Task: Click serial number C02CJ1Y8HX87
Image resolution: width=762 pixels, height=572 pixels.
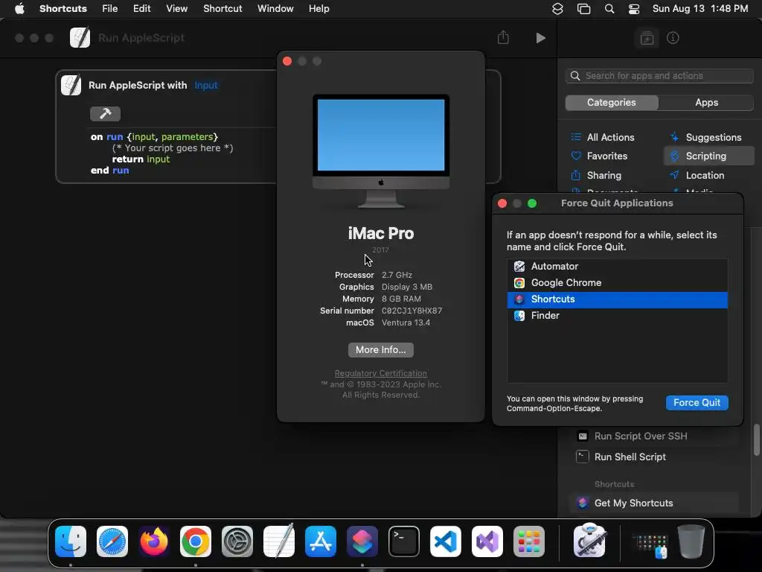Action: click(412, 311)
